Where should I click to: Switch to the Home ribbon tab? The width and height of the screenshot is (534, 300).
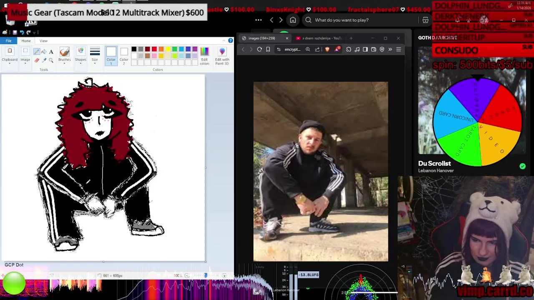26,41
